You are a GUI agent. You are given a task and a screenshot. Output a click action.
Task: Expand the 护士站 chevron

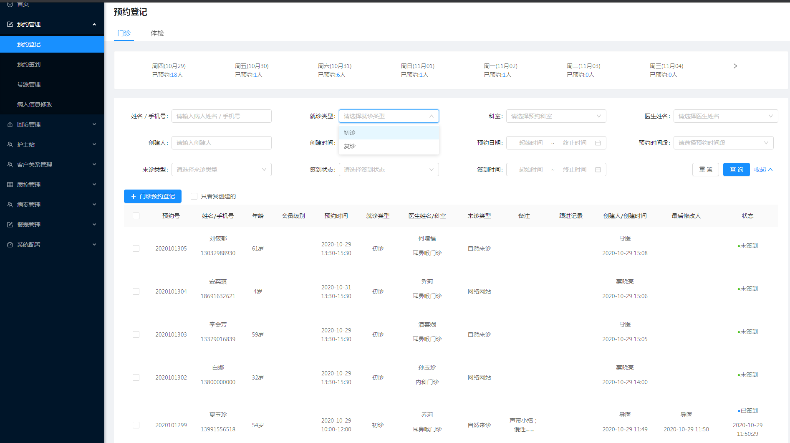tap(94, 144)
